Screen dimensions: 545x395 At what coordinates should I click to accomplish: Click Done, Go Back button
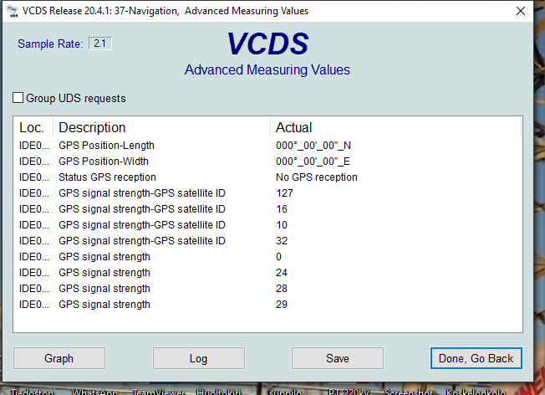[476, 358]
